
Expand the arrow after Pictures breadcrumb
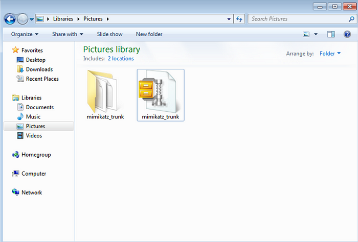click(x=108, y=19)
